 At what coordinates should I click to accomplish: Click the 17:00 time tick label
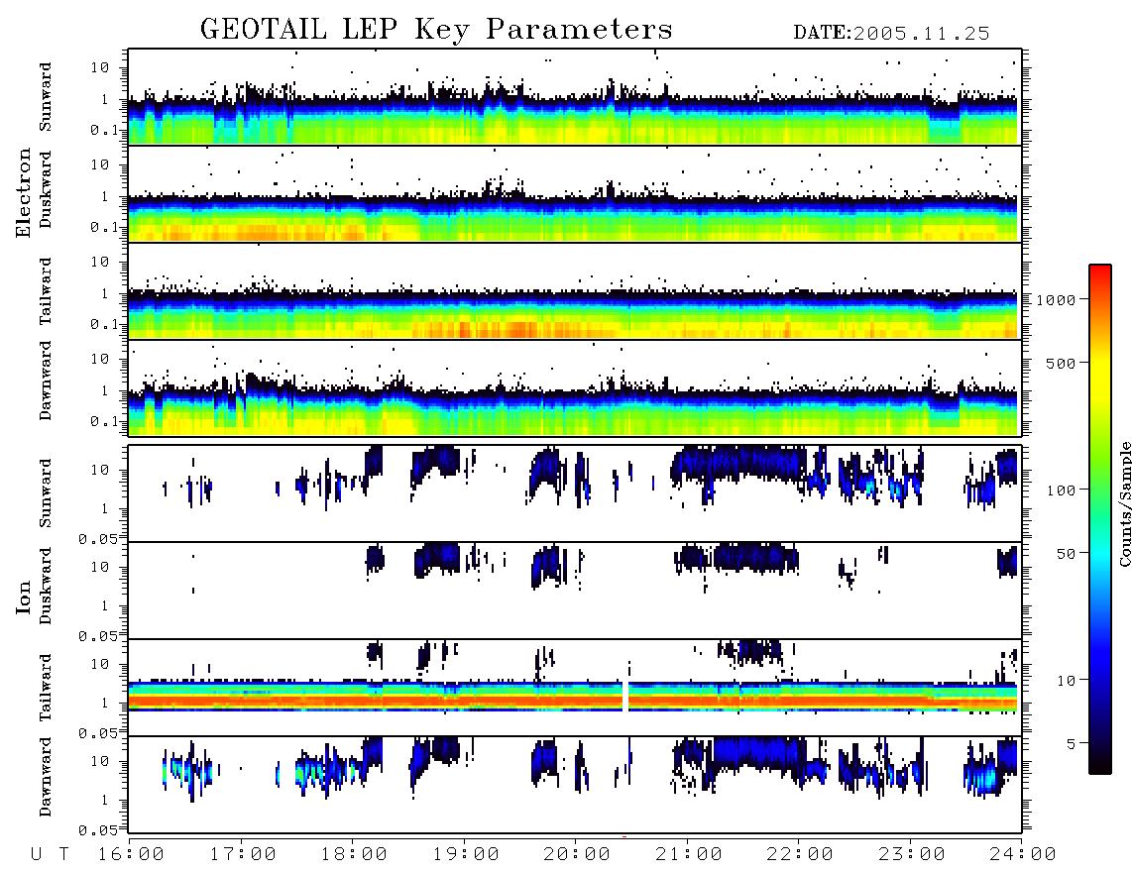coord(243,854)
